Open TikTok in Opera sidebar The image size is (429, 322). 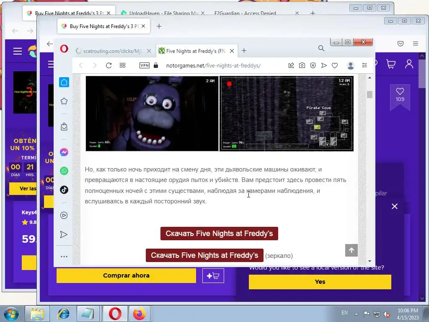64,190
